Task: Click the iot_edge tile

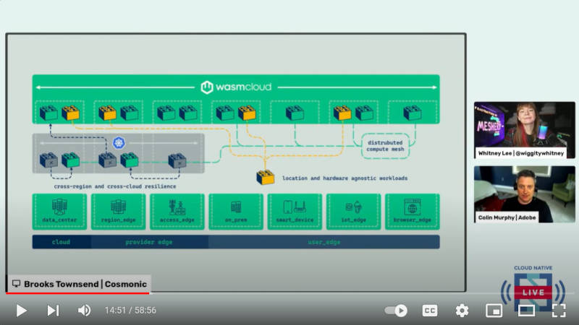Action: click(353, 212)
